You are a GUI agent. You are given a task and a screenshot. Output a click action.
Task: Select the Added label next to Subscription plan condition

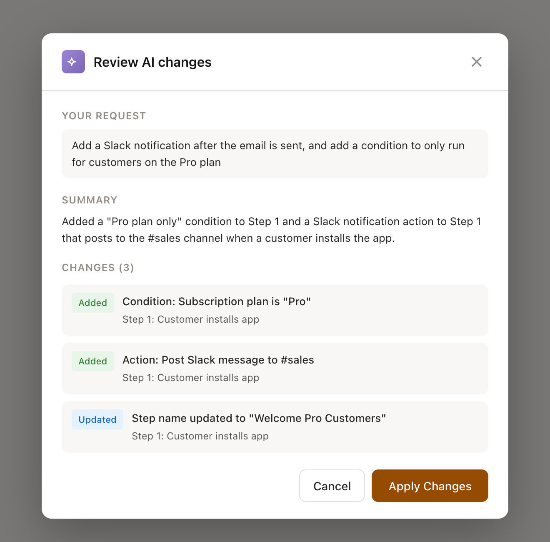92,303
